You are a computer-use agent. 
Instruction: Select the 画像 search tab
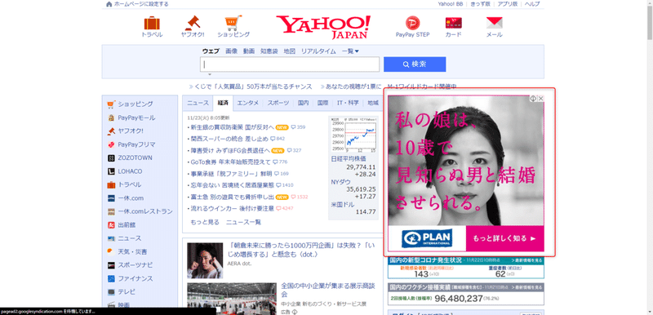coord(232,51)
